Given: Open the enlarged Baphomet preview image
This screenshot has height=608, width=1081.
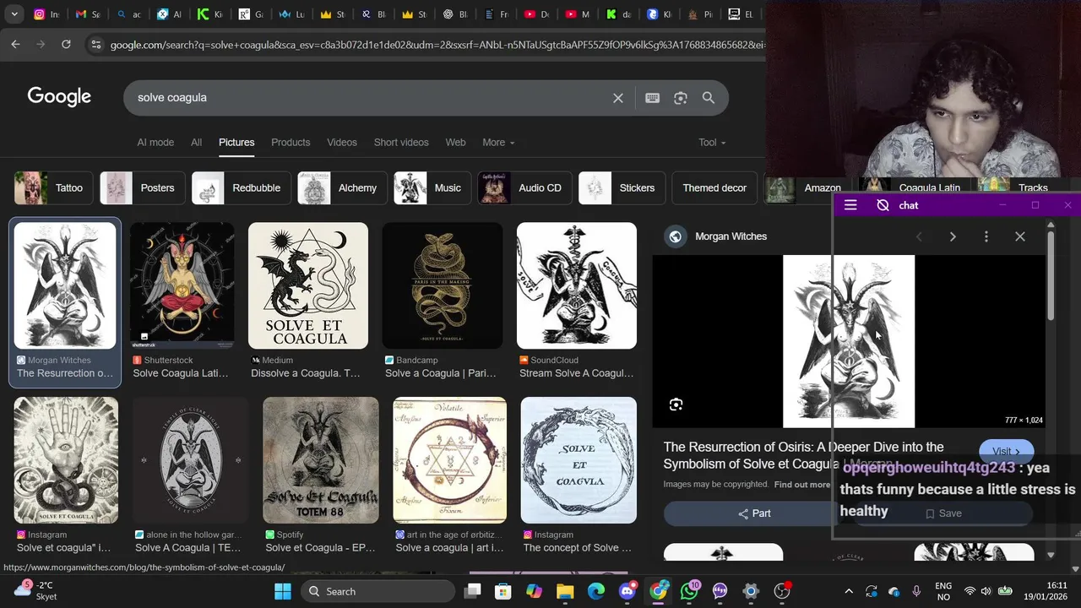Looking at the screenshot, I should point(848,341).
